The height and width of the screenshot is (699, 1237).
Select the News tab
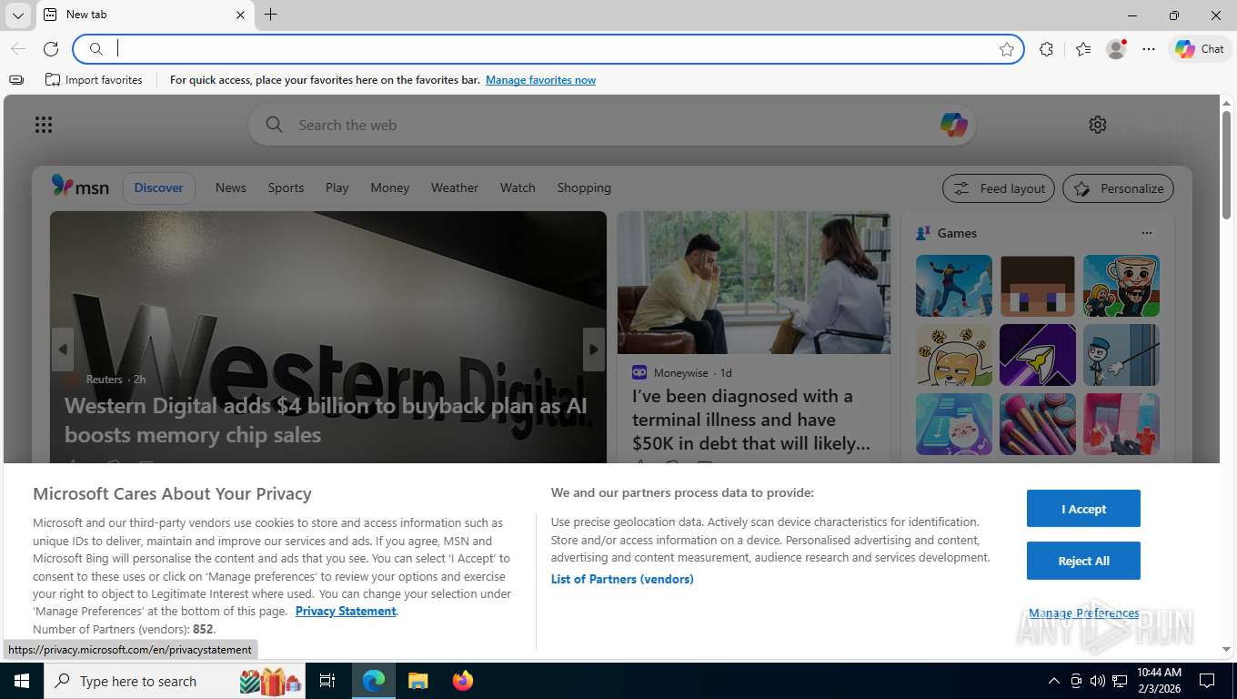tap(231, 187)
